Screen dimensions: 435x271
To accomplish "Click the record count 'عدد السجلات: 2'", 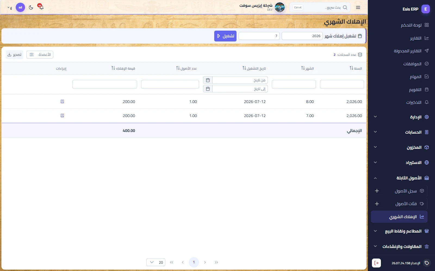I will coord(348,55).
